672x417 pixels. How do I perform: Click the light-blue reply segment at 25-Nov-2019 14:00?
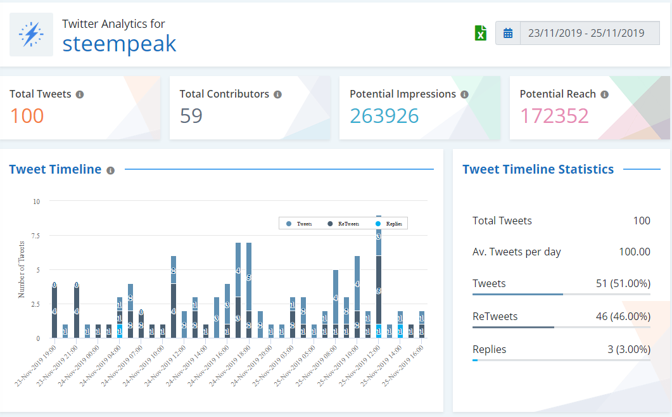click(400, 331)
